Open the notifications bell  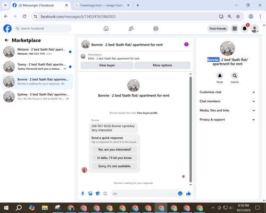pyautogui.click(x=245, y=28)
